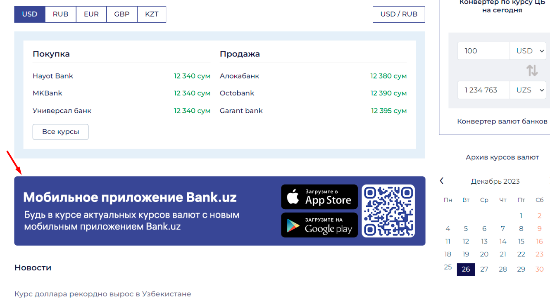Select December 11 in the calendar
The width and height of the screenshot is (550, 303).
pyautogui.click(x=448, y=241)
